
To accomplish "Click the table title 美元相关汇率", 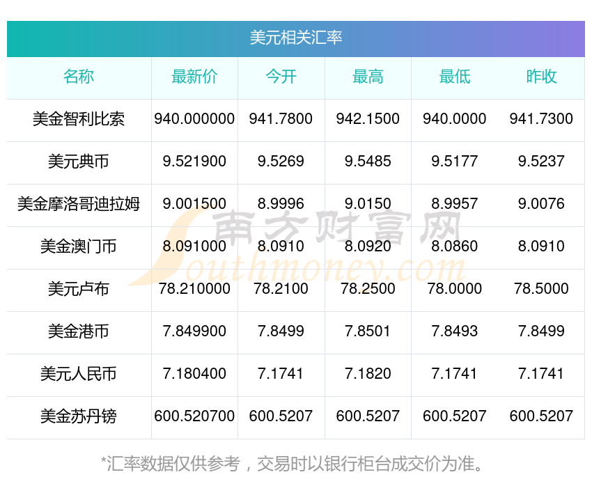I will pos(296,38).
